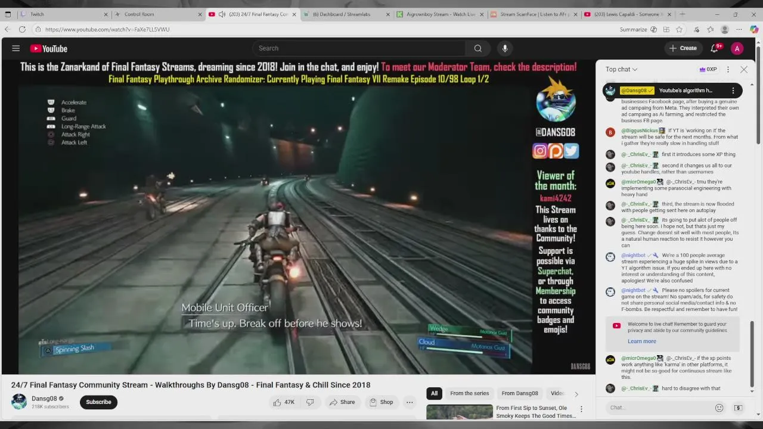
Task: Click the browser address bar URL
Action: [107, 29]
